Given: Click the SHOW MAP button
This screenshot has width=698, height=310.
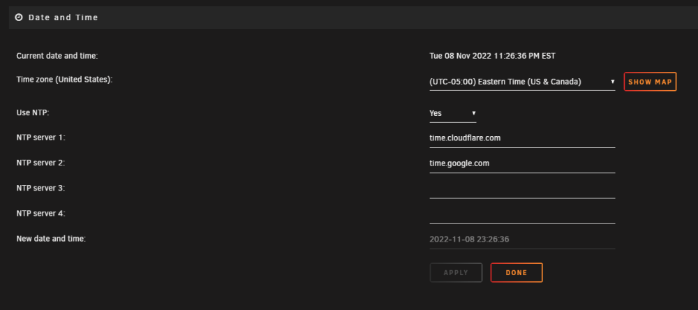Looking at the screenshot, I should pyautogui.click(x=650, y=82).
